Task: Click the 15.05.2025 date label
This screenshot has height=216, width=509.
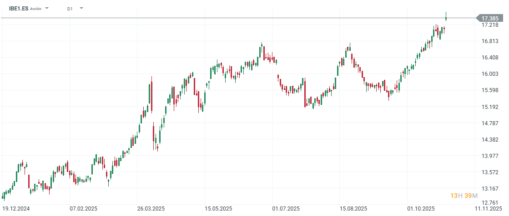Action: 218,209
